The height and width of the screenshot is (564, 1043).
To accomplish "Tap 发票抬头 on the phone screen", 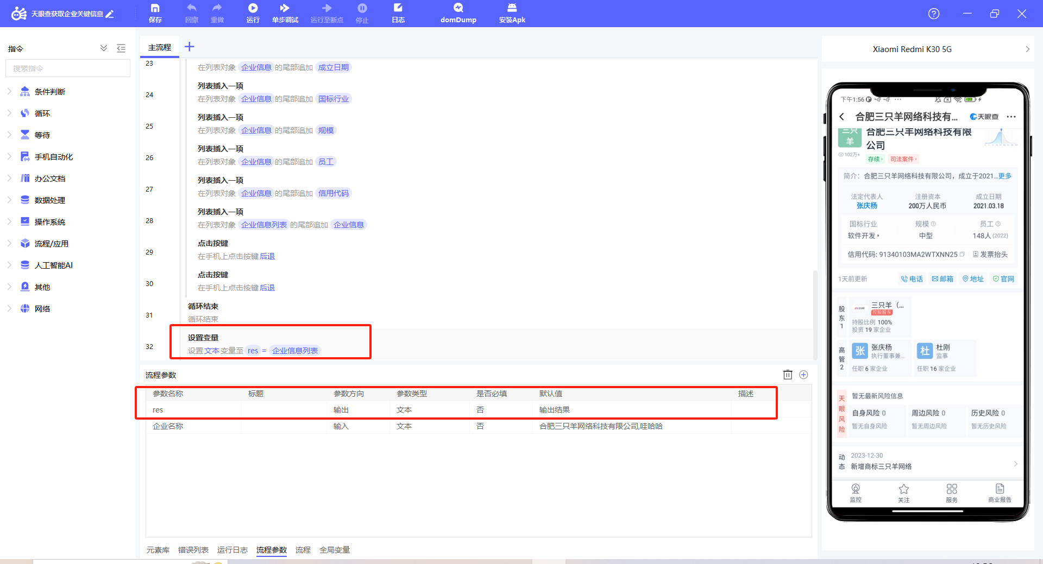I will 990,254.
